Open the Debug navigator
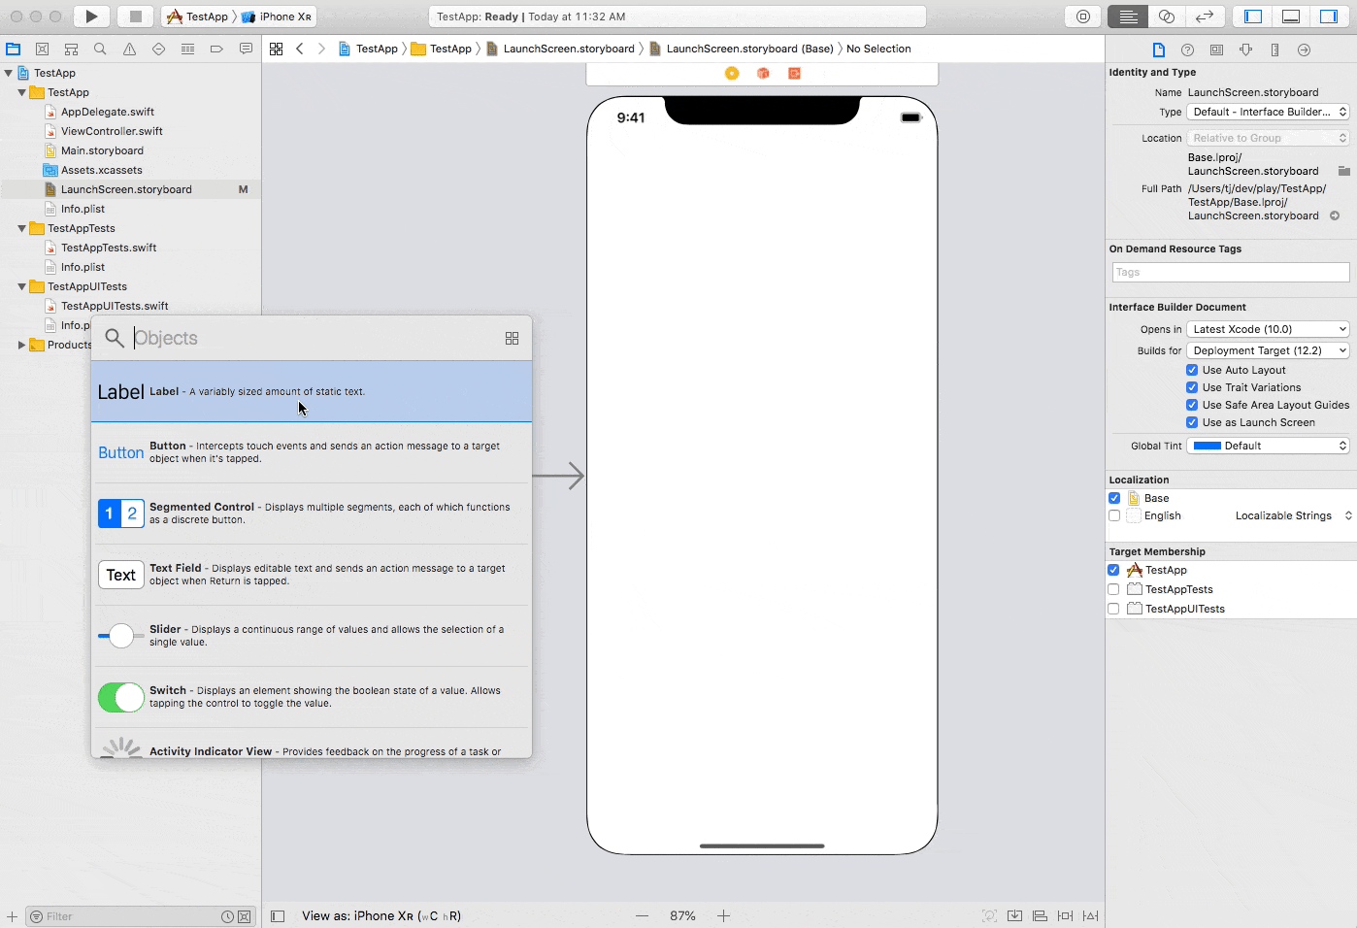 187,49
